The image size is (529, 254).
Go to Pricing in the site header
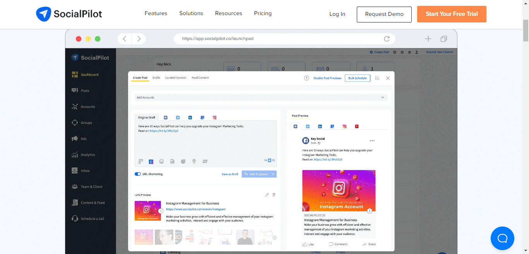click(263, 13)
